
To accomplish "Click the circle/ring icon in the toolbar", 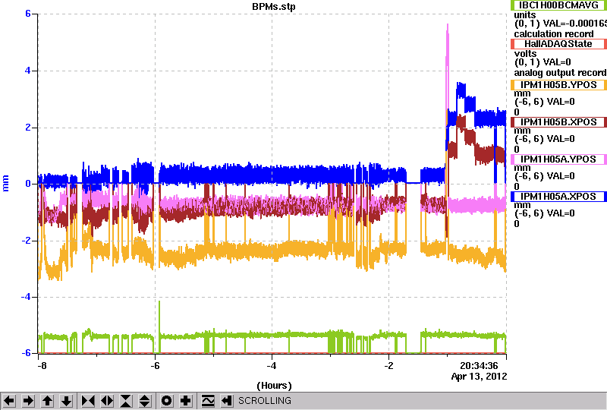I will [x=166, y=401].
